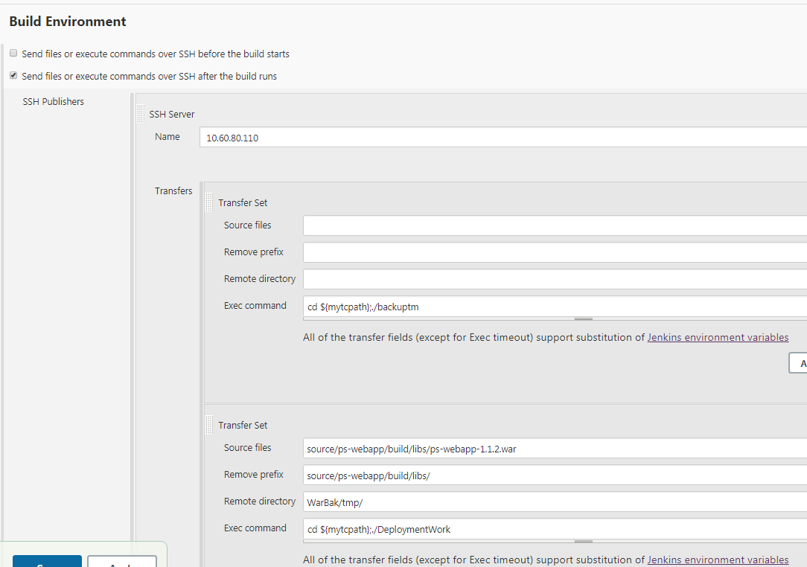Focus the empty Remove prefix field

click(555, 252)
